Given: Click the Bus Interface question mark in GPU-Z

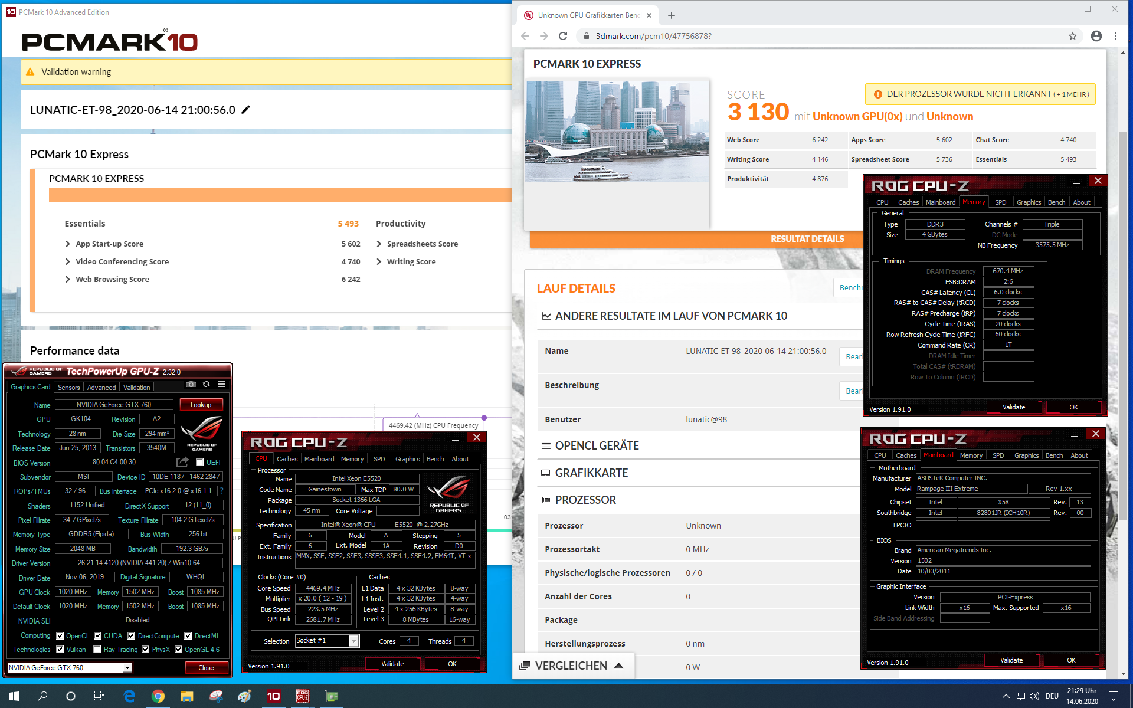Looking at the screenshot, I should [222, 491].
